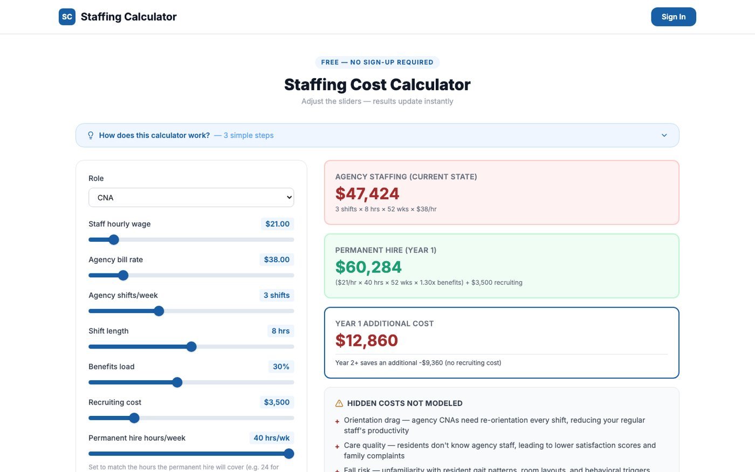Click the "Year 2+ saves" note
The height and width of the screenshot is (472, 755).
418,363
